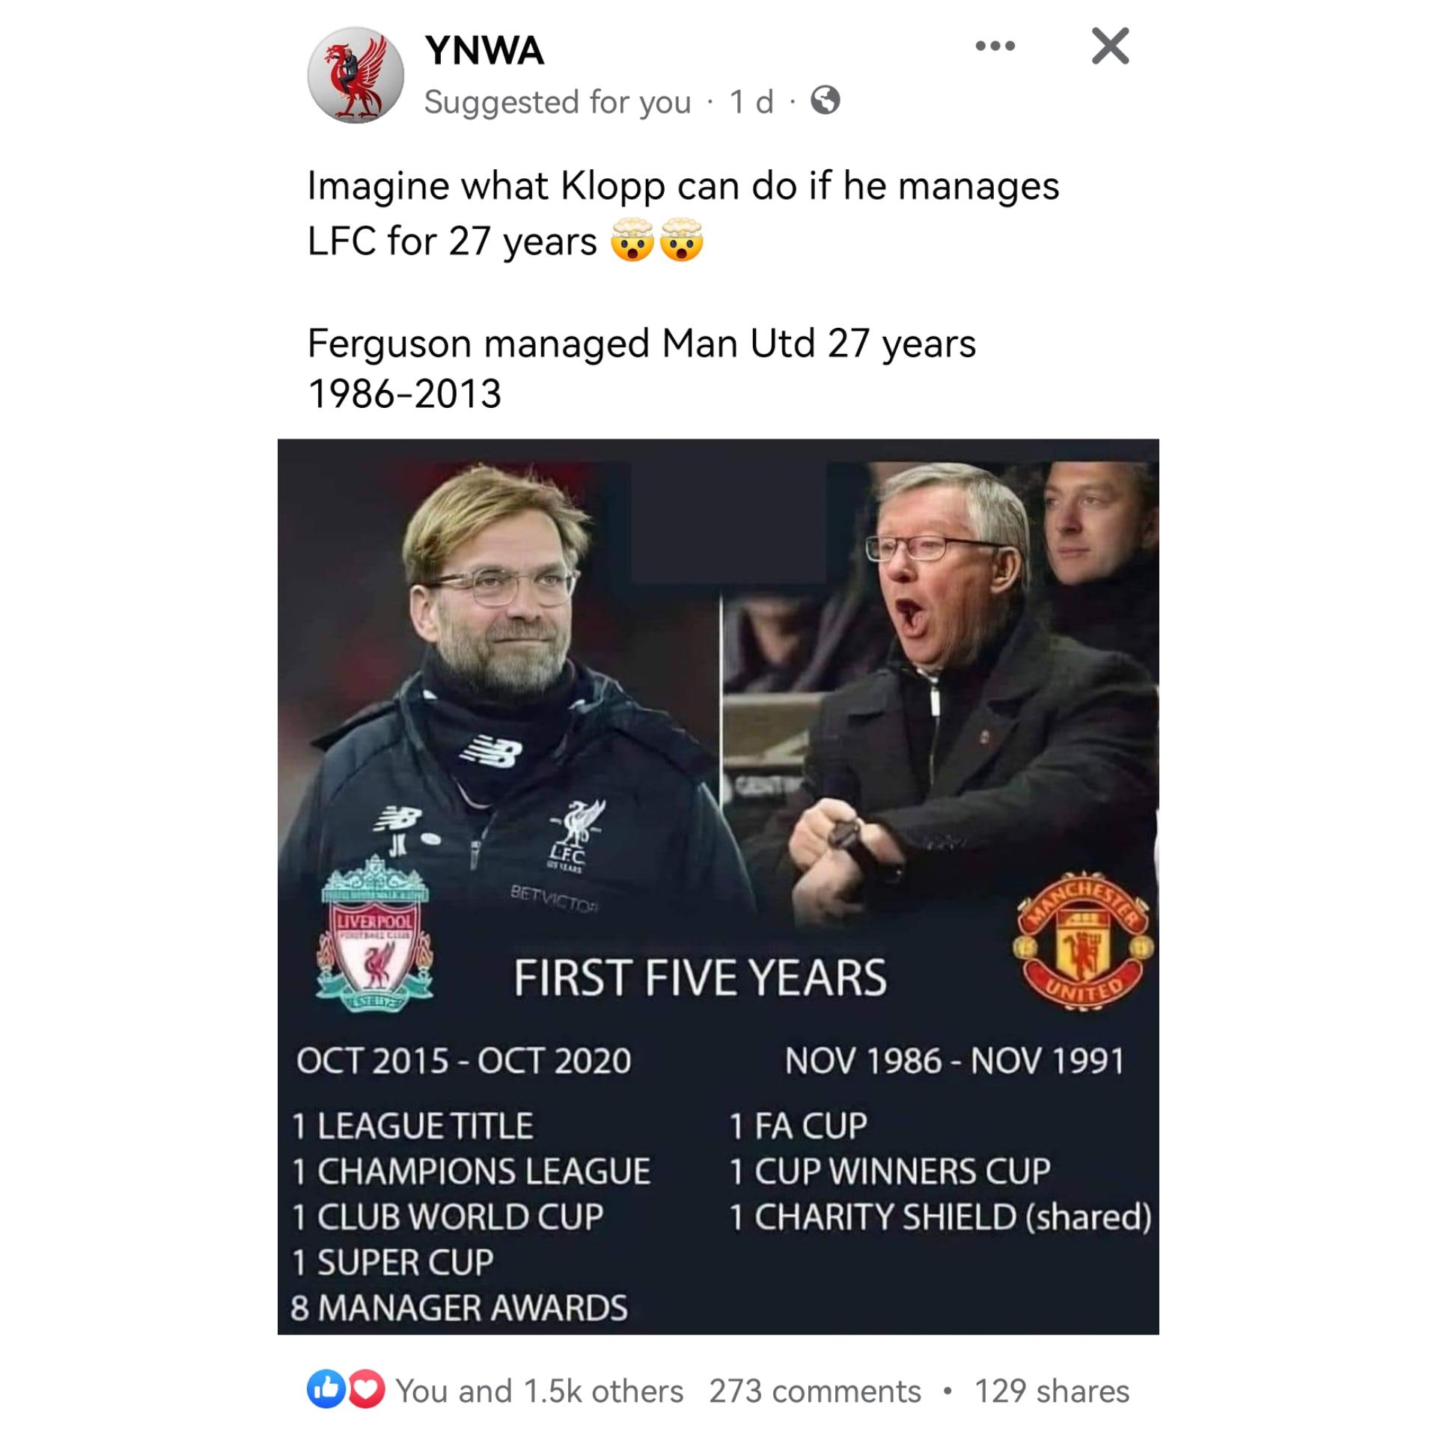Click the red Love reaction icon
Viewport: 1437px width, 1437px height.
tap(366, 1390)
